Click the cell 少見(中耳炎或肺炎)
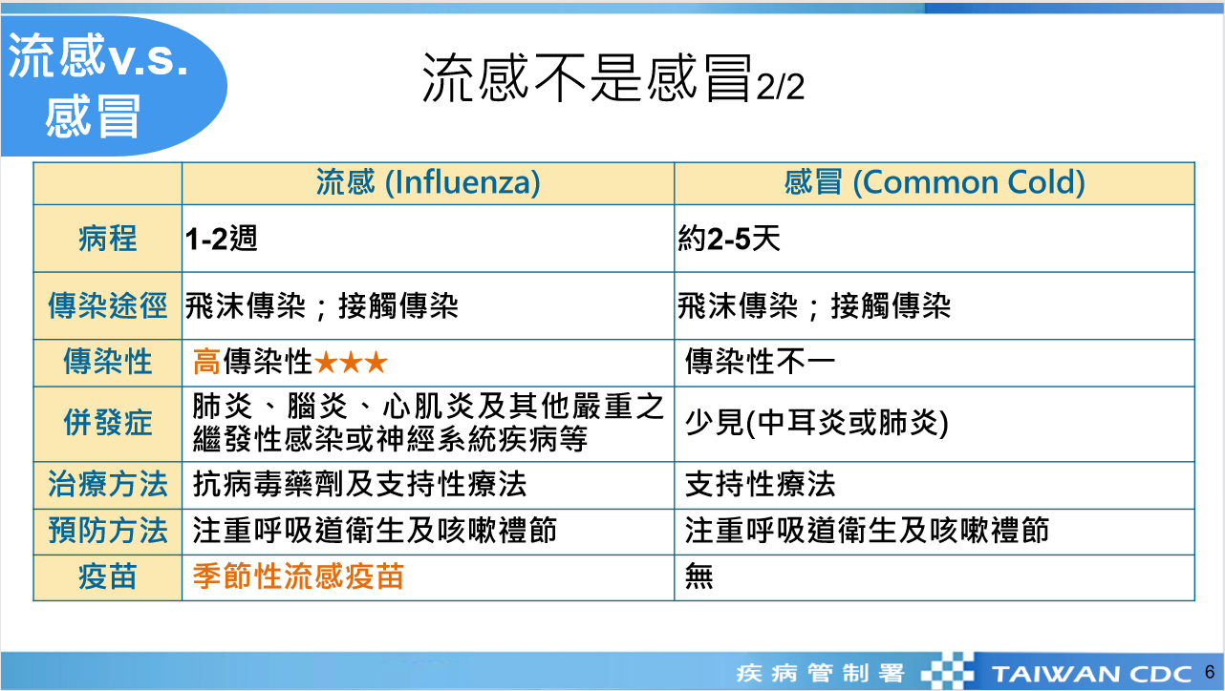1225x691 pixels. pos(935,424)
